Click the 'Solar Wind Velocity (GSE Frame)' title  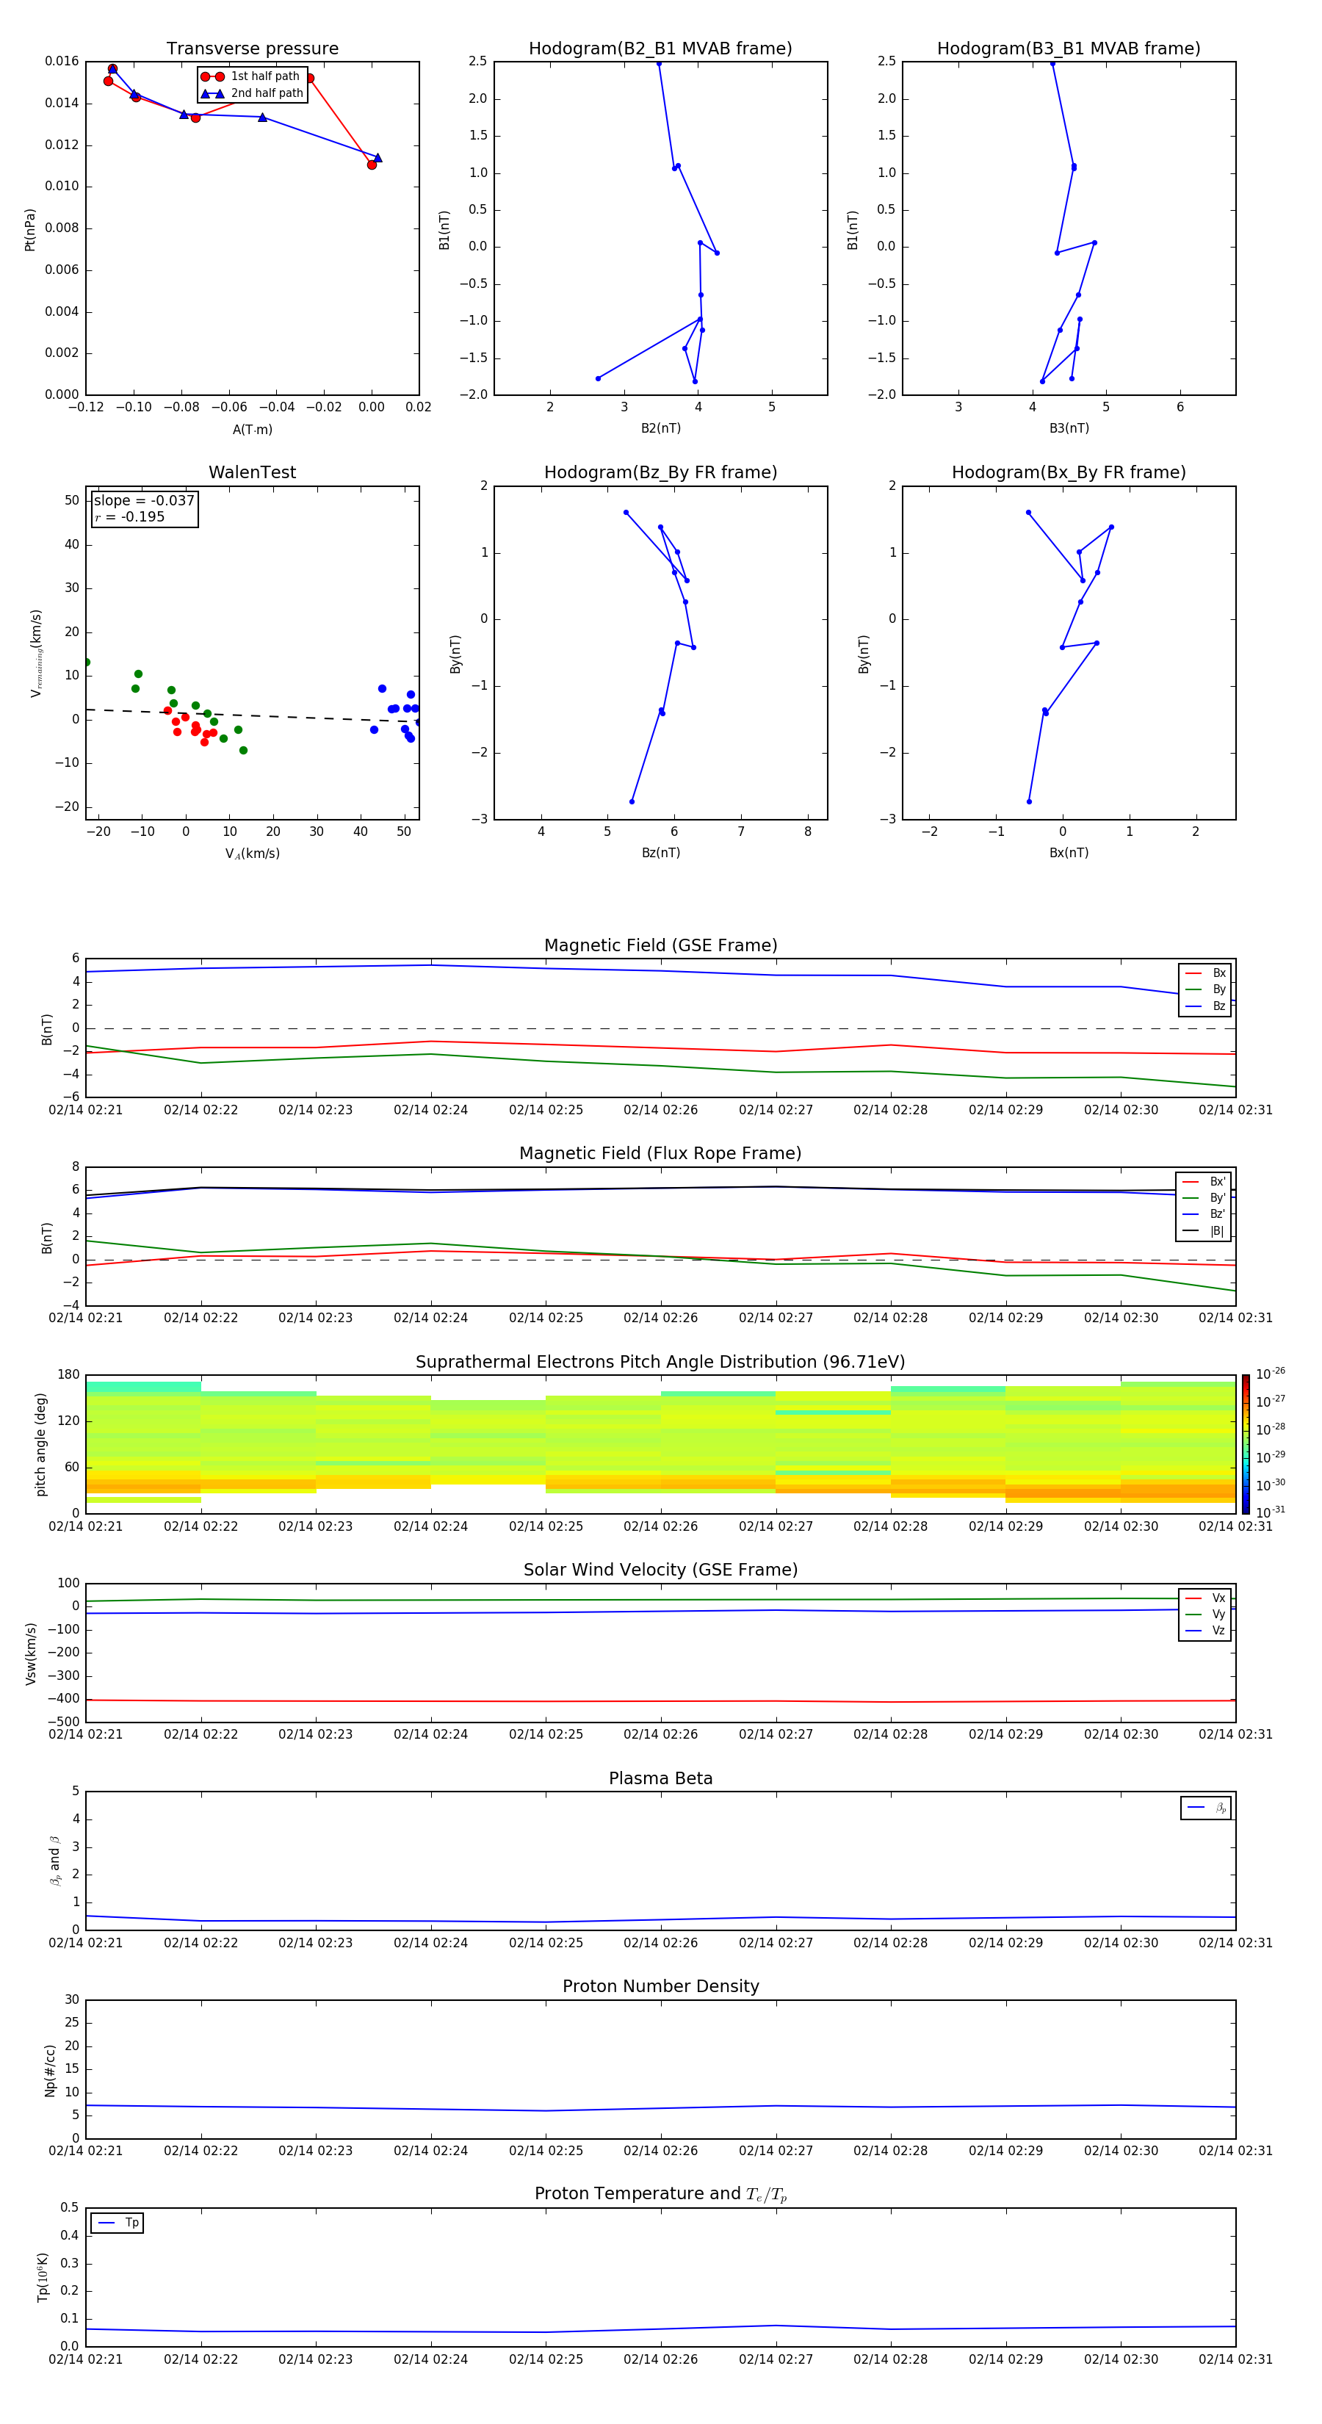tap(660, 1570)
